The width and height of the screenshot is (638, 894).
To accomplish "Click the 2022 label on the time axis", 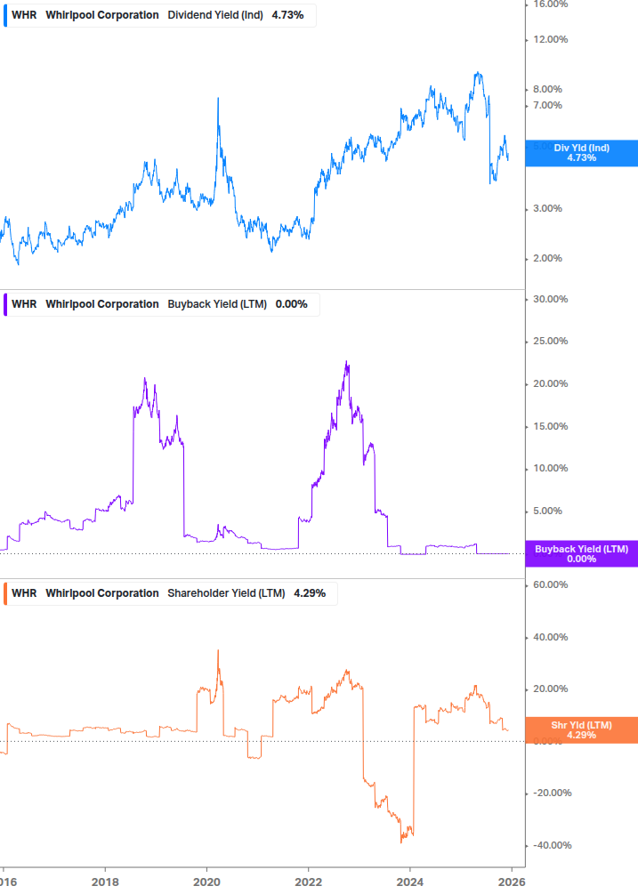I will (309, 882).
